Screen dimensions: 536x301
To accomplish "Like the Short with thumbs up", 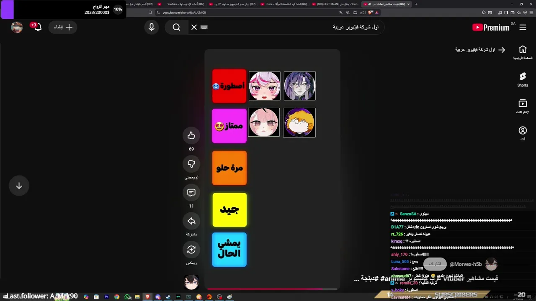I will click(x=191, y=135).
